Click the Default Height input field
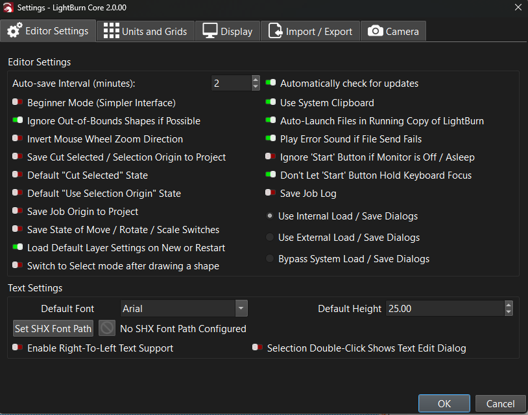 [x=444, y=309]
